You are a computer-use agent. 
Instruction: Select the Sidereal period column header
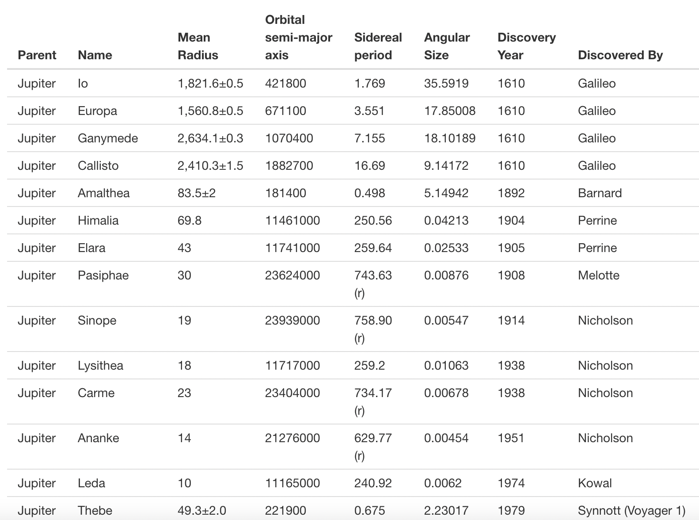pos(378,46)
